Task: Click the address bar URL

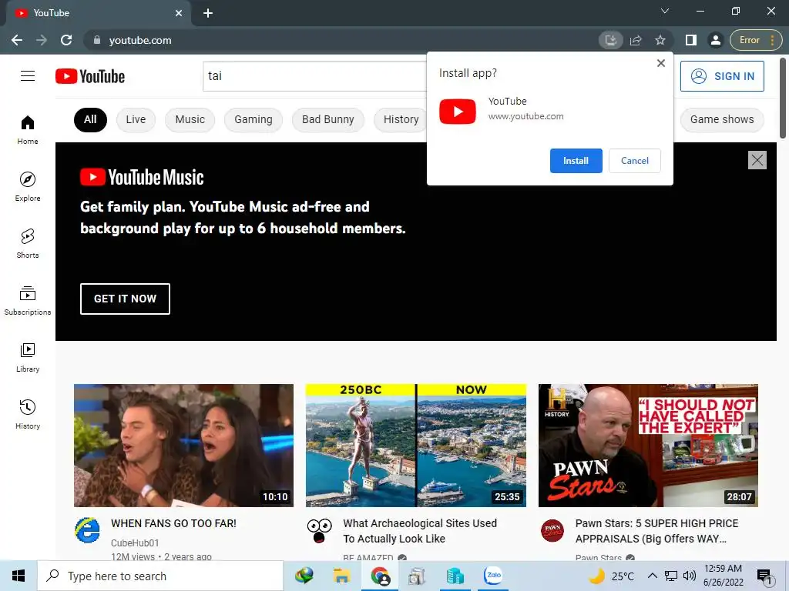Action: pos(140,40)
